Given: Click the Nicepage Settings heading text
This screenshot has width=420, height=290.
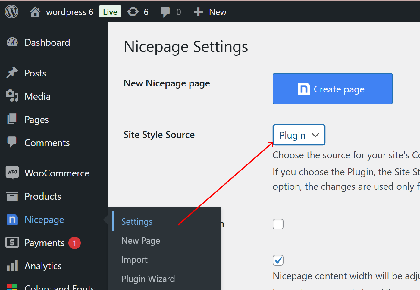Looking at the screenshot, I should 186,47.
